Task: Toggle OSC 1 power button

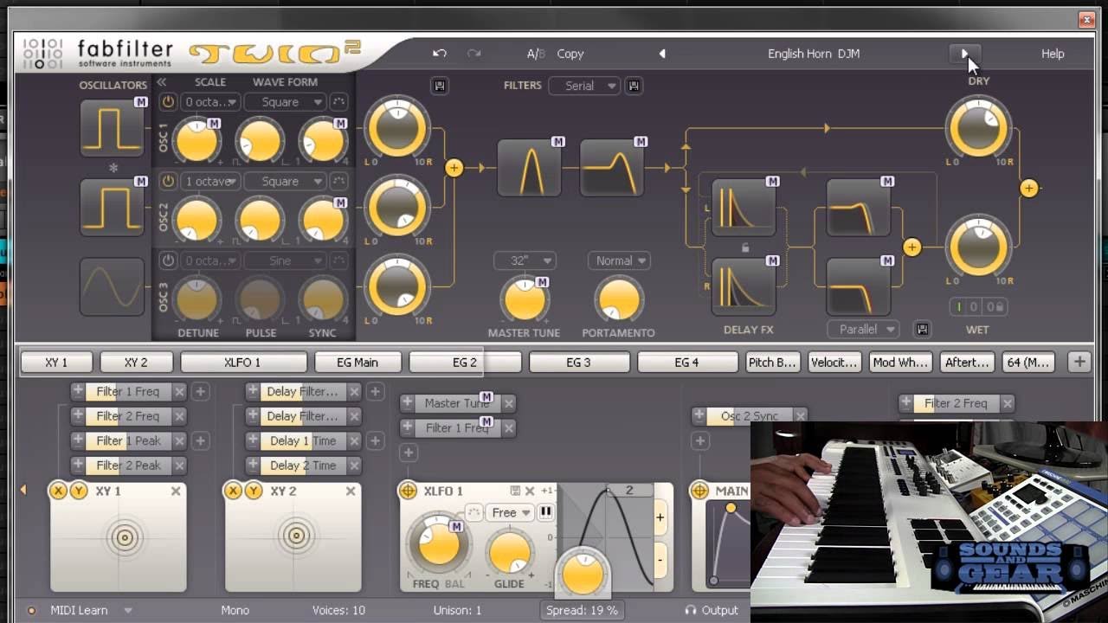Action: point(168,102)
